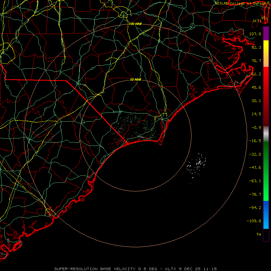271x271 pixels.
Task: Click the [KT] units label
Action: coord(257,21)
